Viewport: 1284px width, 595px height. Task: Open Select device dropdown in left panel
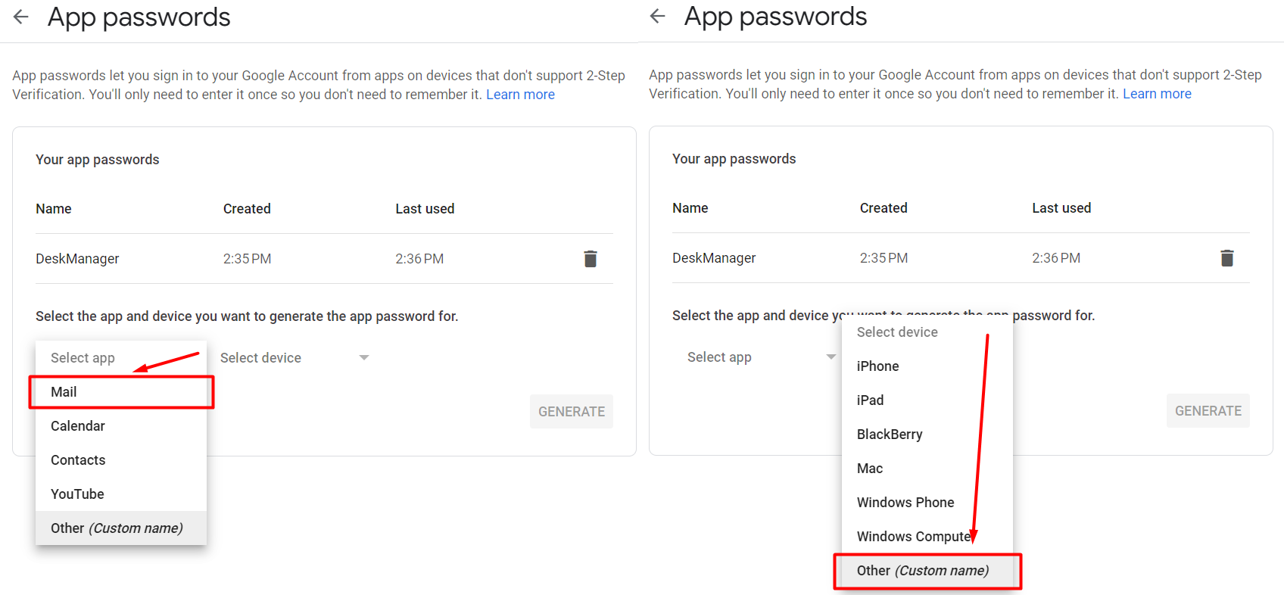tap(295, 358)
